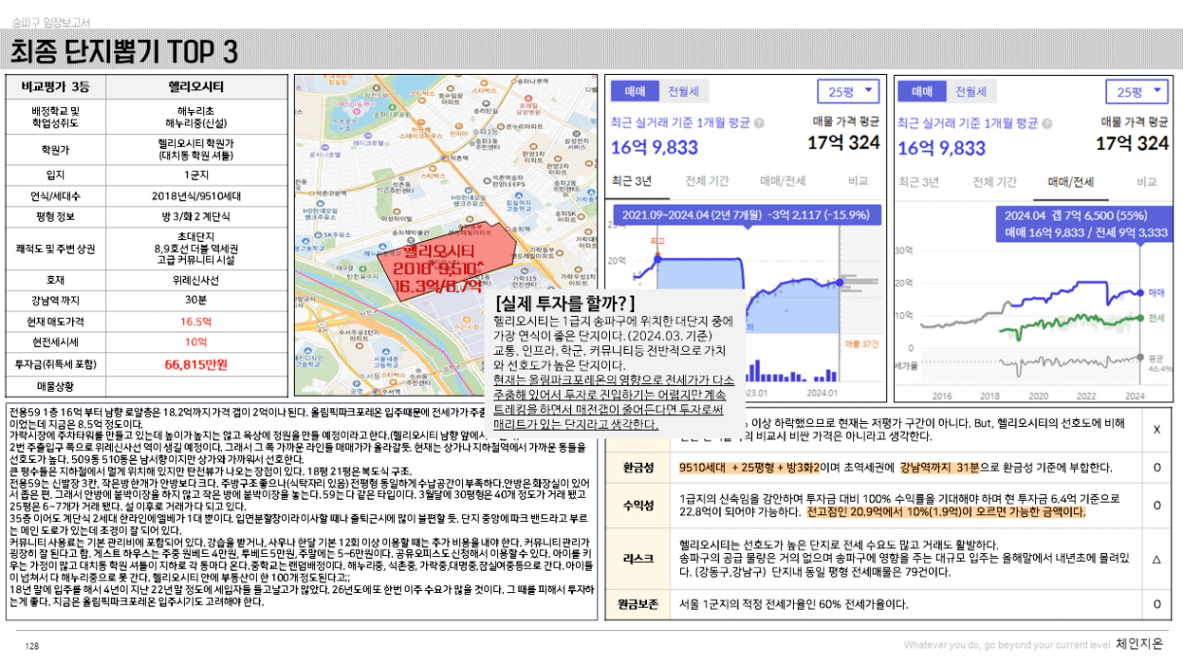Open the active 최근 3년 tab in the first chart panel
1183x665 pixels.
[632, 181]
